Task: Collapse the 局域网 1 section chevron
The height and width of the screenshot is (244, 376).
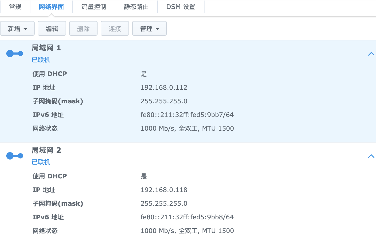Action: (x=371, y=54)
